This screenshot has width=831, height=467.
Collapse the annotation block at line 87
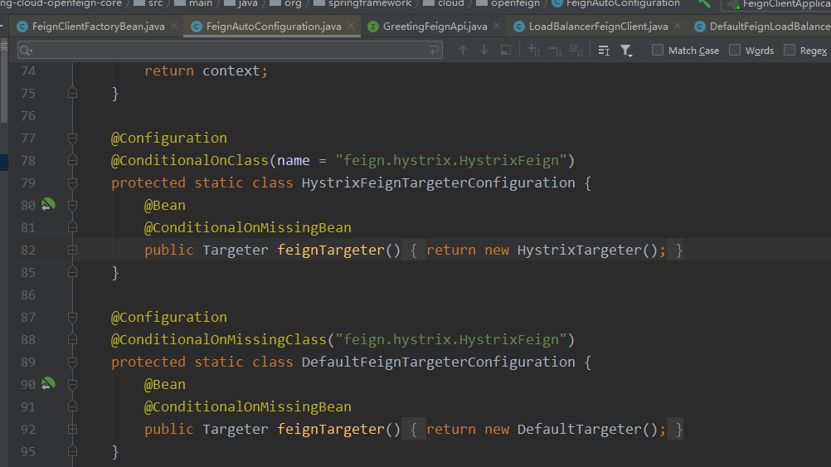tap(73, 318)
